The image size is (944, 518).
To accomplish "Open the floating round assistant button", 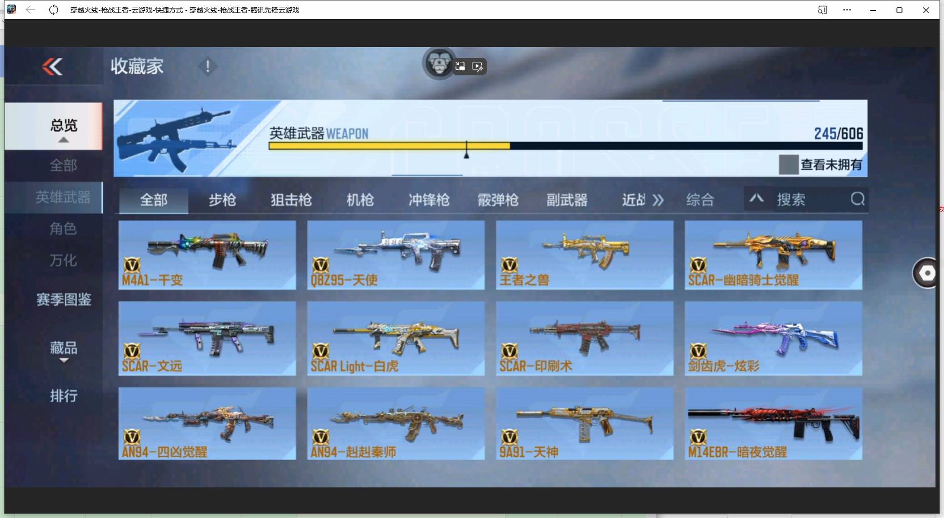I will coord(927,273).
